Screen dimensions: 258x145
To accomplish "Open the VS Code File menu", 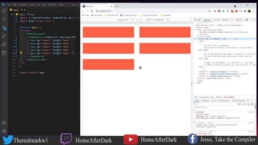I will click(9, 4).
